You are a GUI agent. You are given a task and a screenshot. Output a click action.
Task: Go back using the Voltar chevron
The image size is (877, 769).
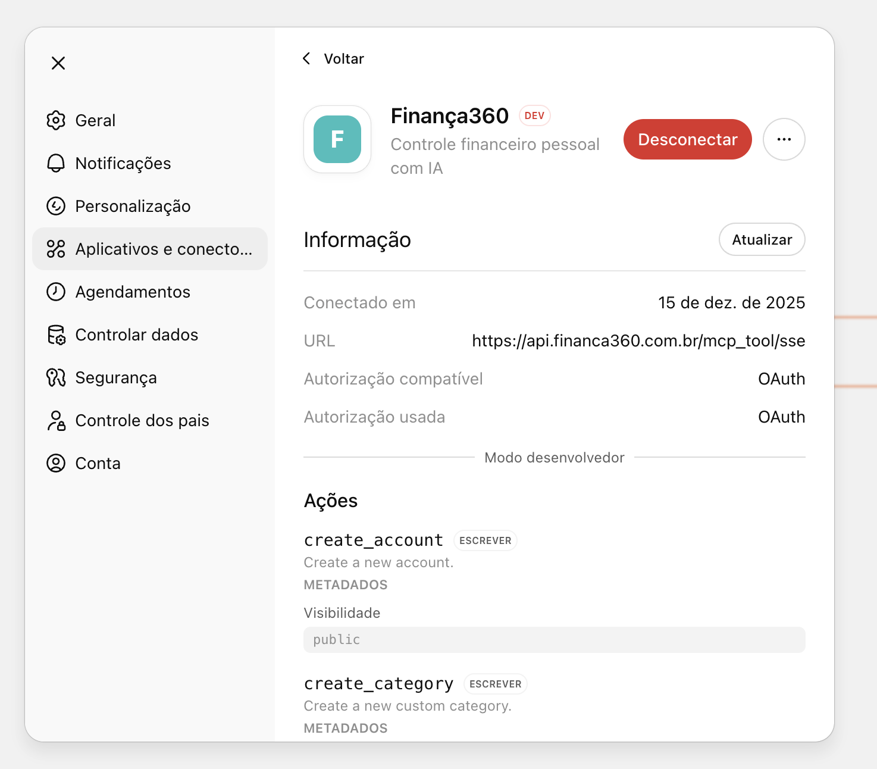click(x=307, y=58)
